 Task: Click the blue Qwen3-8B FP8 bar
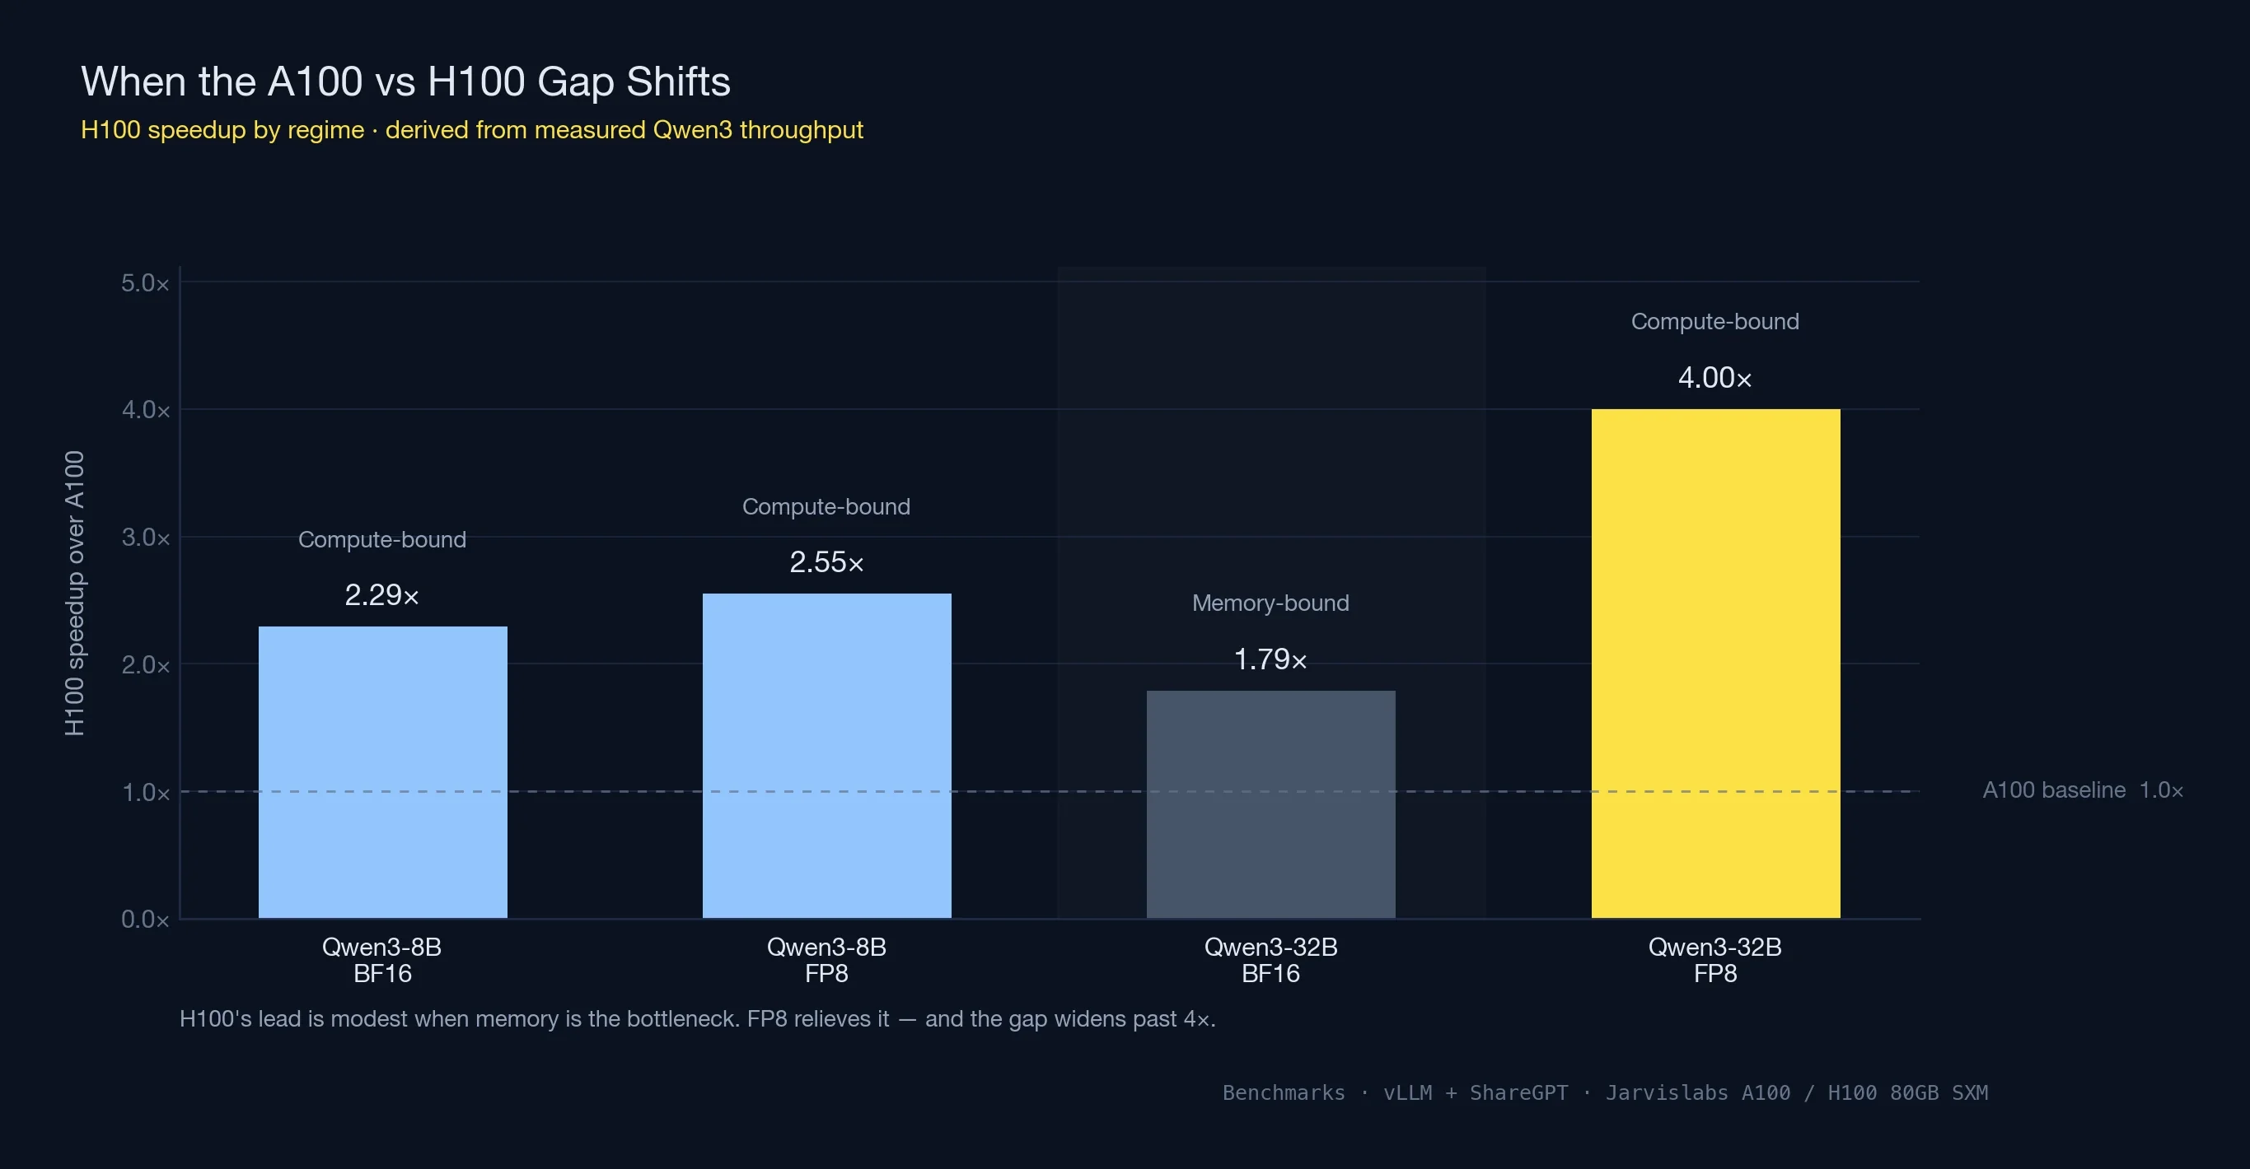pos(826,755)
